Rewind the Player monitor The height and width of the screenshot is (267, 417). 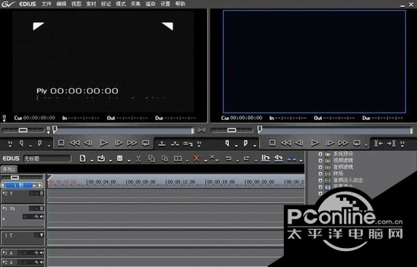[75, 143]
